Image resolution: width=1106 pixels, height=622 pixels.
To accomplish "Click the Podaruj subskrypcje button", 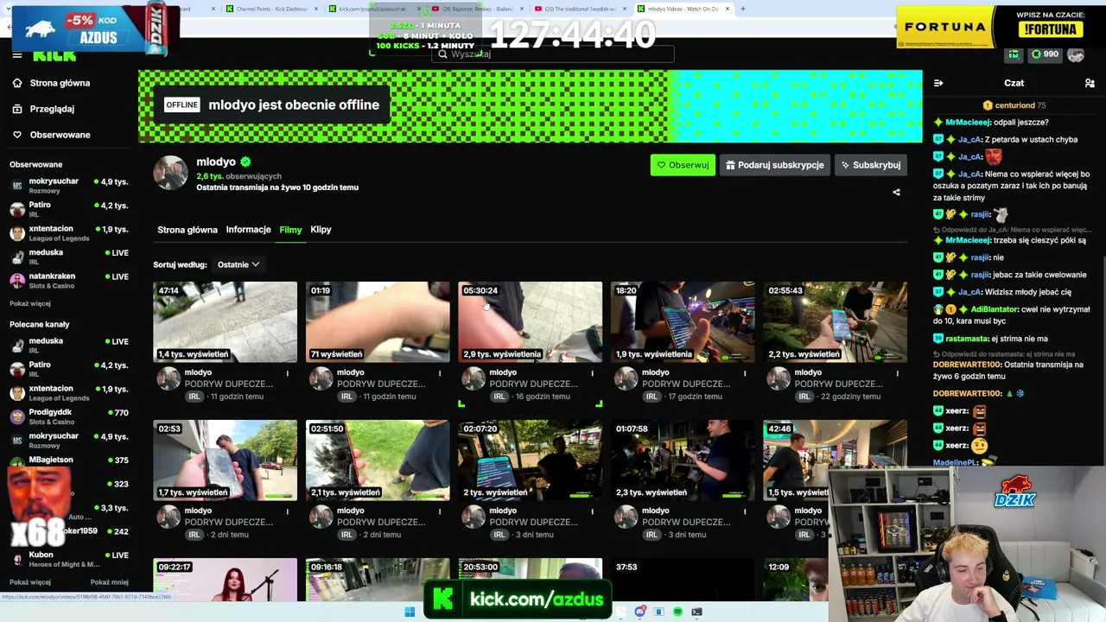I will 775,165.
